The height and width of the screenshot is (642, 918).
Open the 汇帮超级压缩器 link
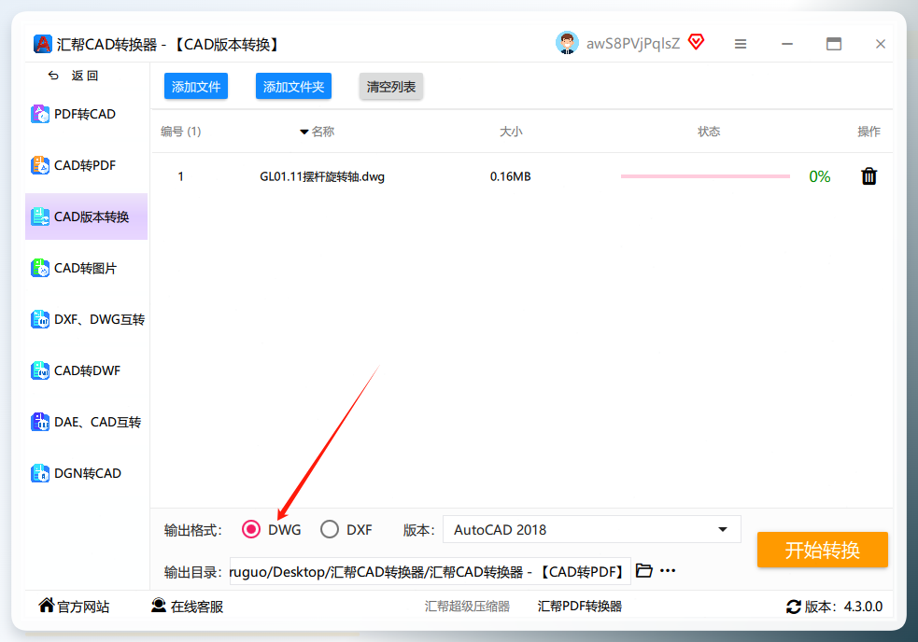pyautogui.click(x=467, y=607)
